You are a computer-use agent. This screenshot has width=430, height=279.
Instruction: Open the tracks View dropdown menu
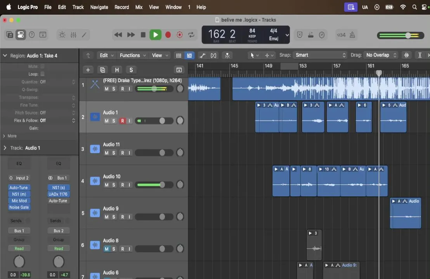(x=160, y=55)
